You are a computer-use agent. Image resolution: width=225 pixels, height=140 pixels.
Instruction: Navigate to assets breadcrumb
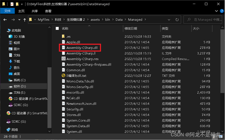95,20
